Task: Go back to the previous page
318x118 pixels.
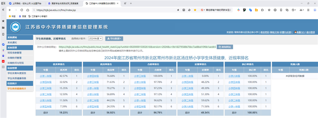Action: (10, 10)
